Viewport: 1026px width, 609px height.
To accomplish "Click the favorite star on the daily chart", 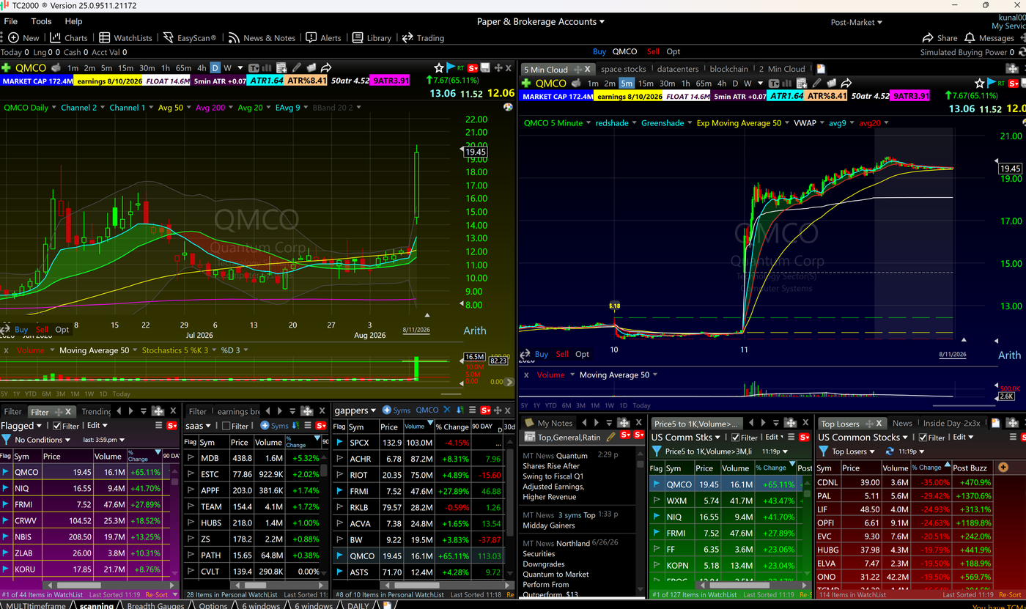I will pyautogui.click(x=439, y=67).
